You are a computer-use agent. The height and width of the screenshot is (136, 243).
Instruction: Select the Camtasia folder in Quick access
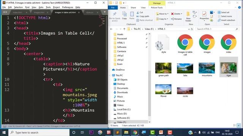point(121,51)
